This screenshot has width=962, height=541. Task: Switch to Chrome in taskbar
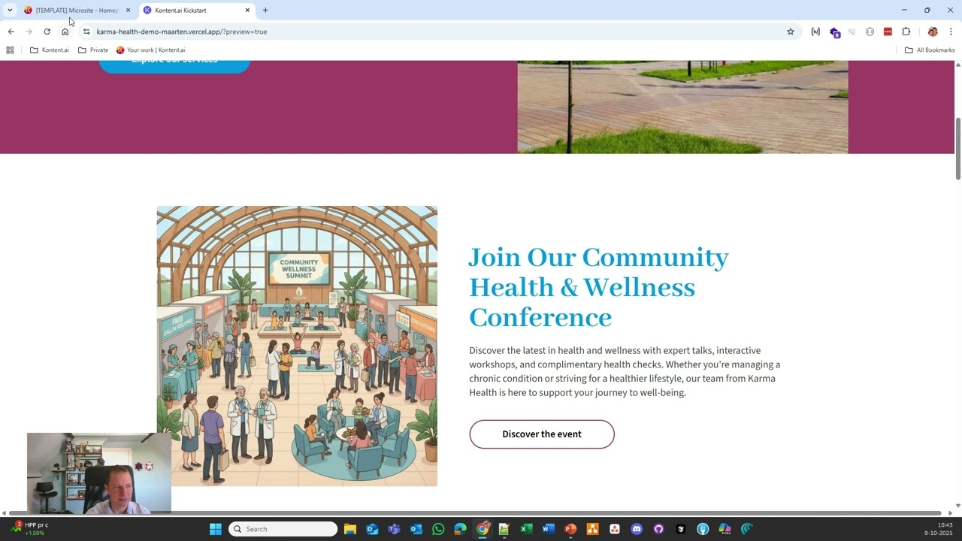[x=483, y=529]
